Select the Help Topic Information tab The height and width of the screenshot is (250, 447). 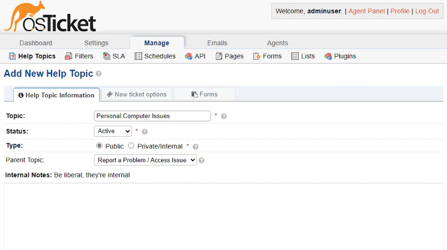56,95
